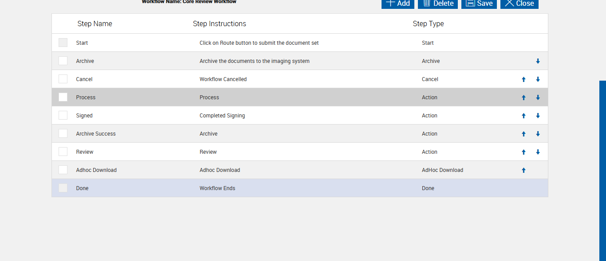Image resolution: width=606 pixels, height=261 pixels.
Task: Move the Signed step down
Action: pyautogui.click(x=538, y=116)
